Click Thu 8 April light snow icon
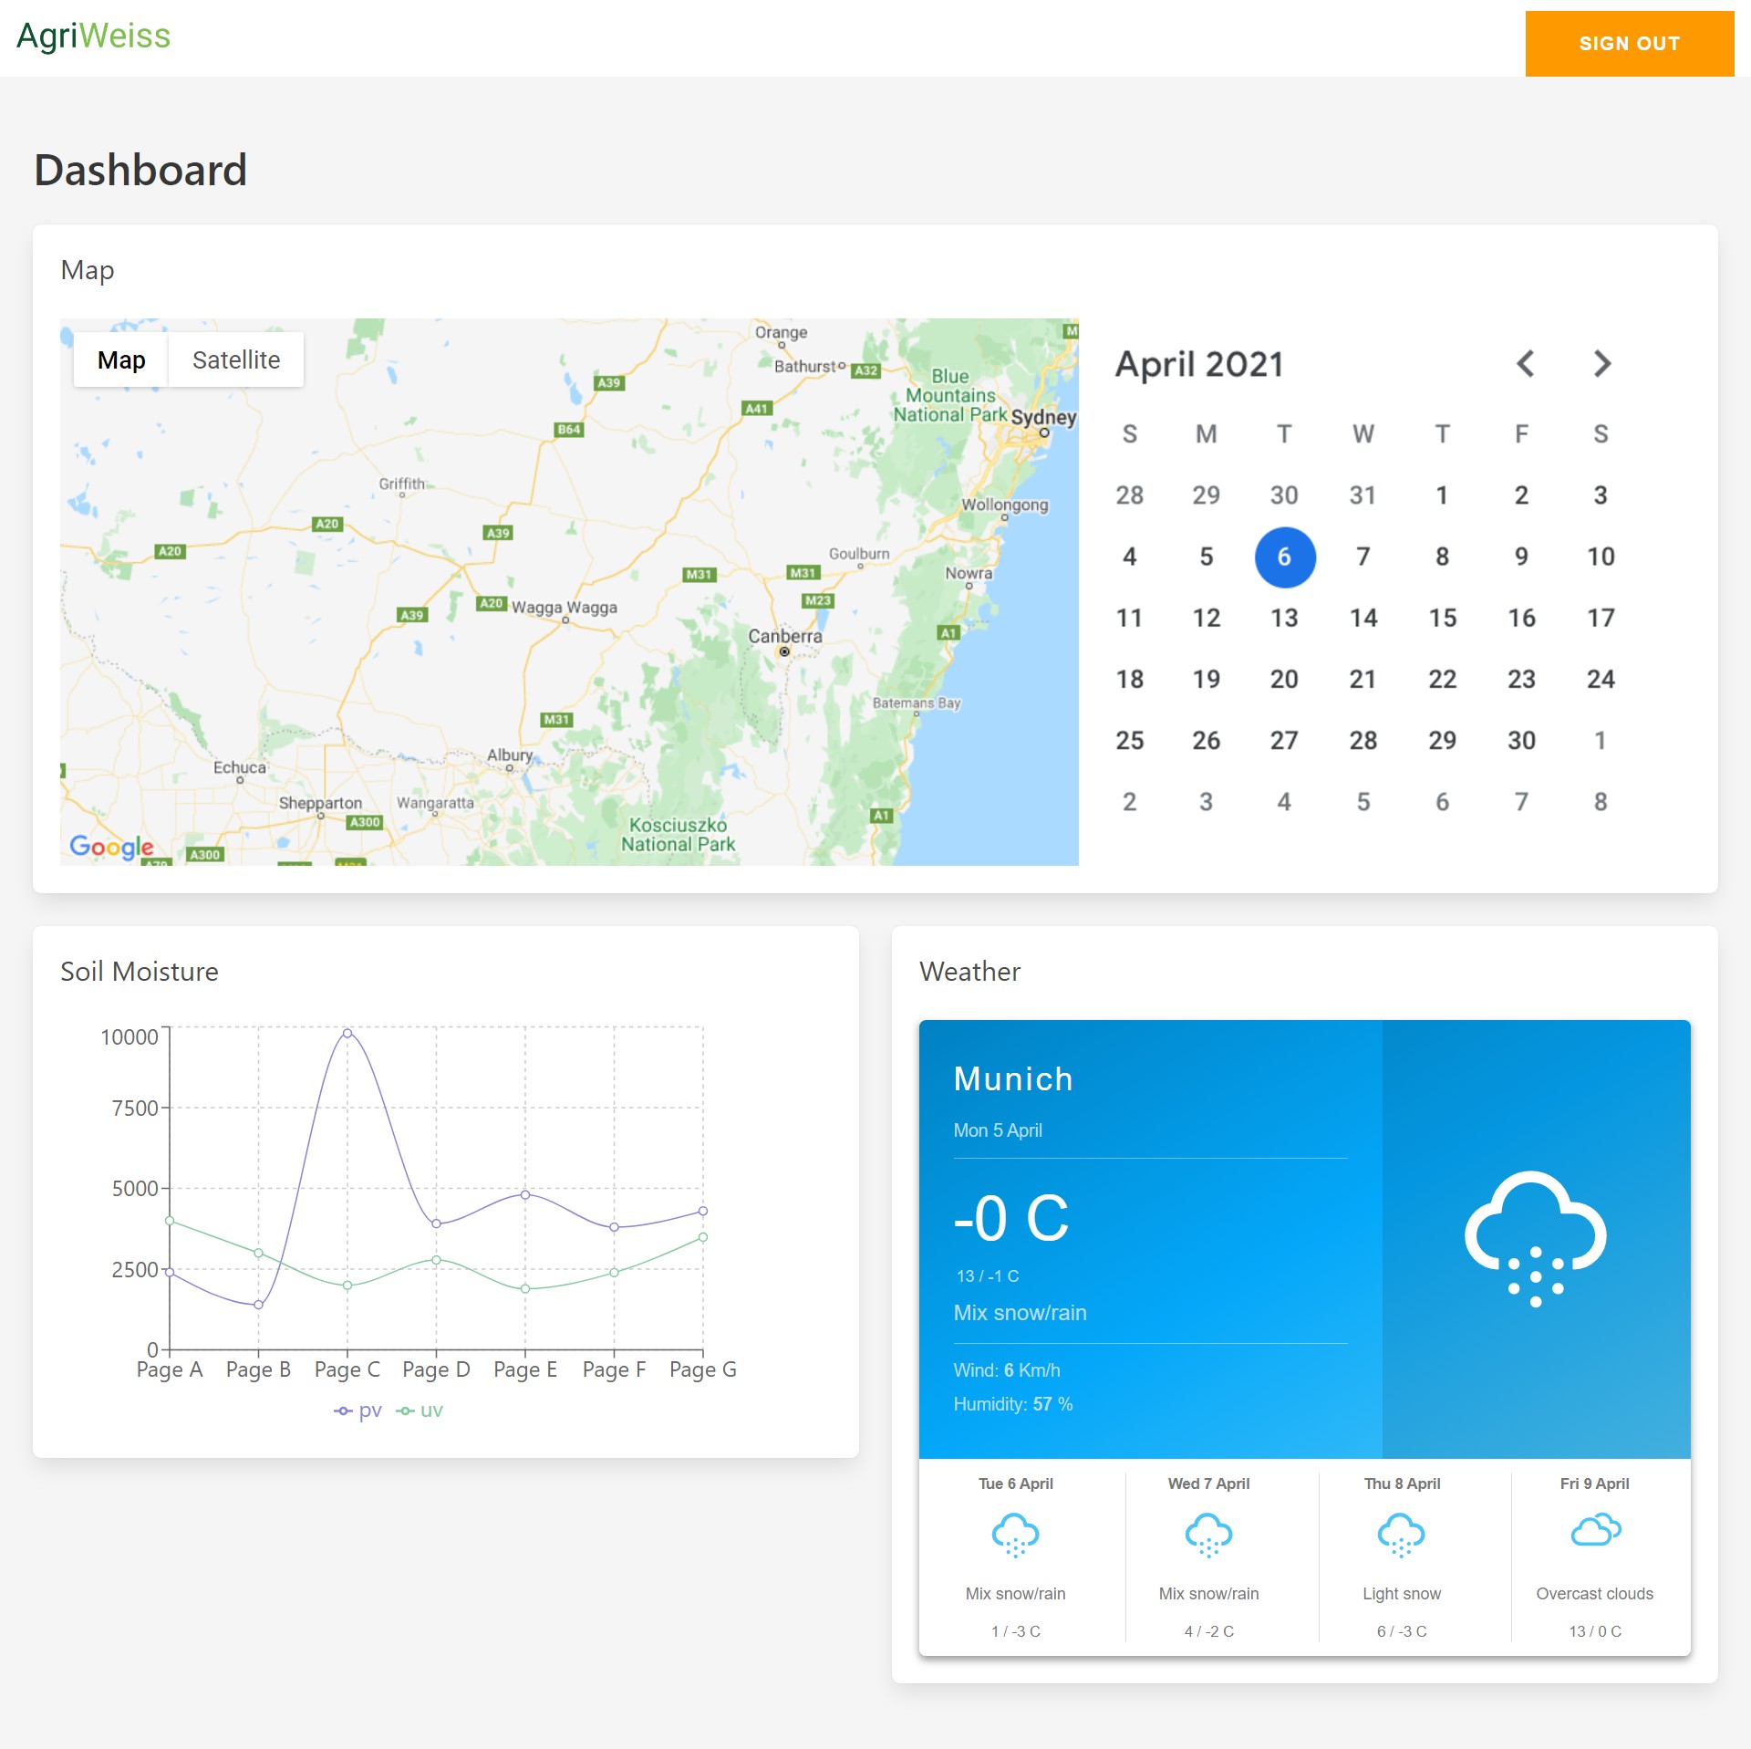Screen dimensions: 1751x1749 [x=1401, y=1535]
